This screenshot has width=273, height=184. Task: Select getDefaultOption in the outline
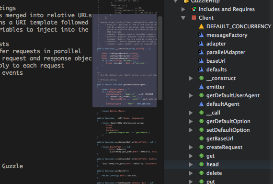pyautogui.click(x=228, y=121)
